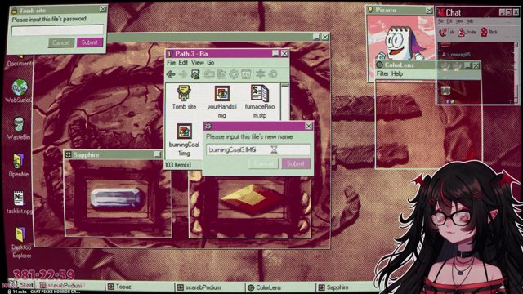Open tasklist.npg on the desktop
This screenshot has width=523, height=294.
19,203
